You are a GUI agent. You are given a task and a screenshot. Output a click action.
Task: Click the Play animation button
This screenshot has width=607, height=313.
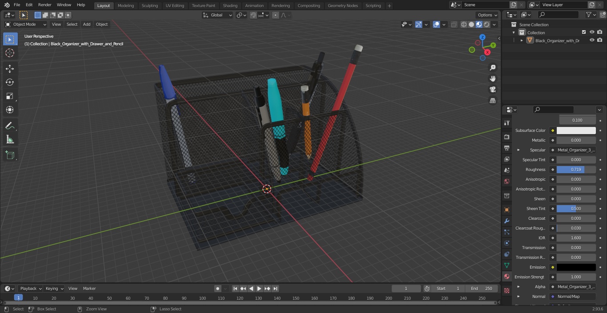(x=260, y=289)
